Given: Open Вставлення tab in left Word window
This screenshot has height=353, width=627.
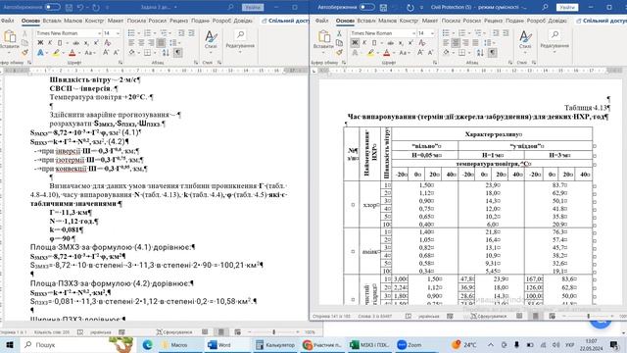Looking at the screenshot, I should pyautogui.click(x=52, y=21).
